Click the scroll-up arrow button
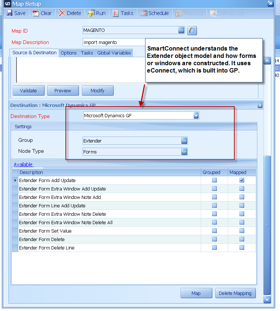The image size is (280, 311). click(267, 61)
